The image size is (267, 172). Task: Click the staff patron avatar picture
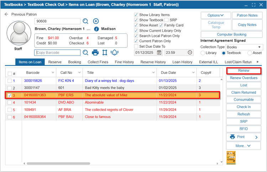(19, 33)
